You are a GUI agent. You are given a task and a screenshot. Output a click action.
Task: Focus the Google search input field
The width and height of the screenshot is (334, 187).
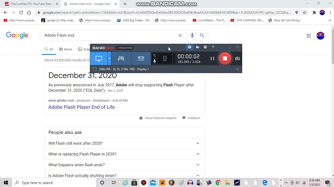[x=110, y=35]
